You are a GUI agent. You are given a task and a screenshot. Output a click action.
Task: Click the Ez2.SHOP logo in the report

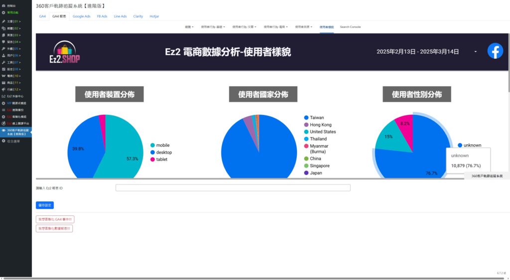pos(64,52)
